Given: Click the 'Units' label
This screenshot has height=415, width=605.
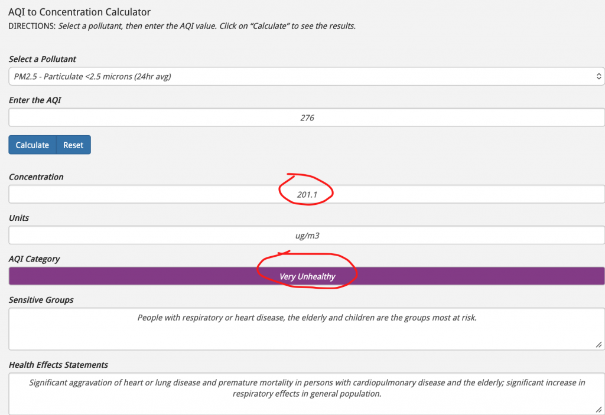Looking at the screenshot, I should click(x=19, y=218).
